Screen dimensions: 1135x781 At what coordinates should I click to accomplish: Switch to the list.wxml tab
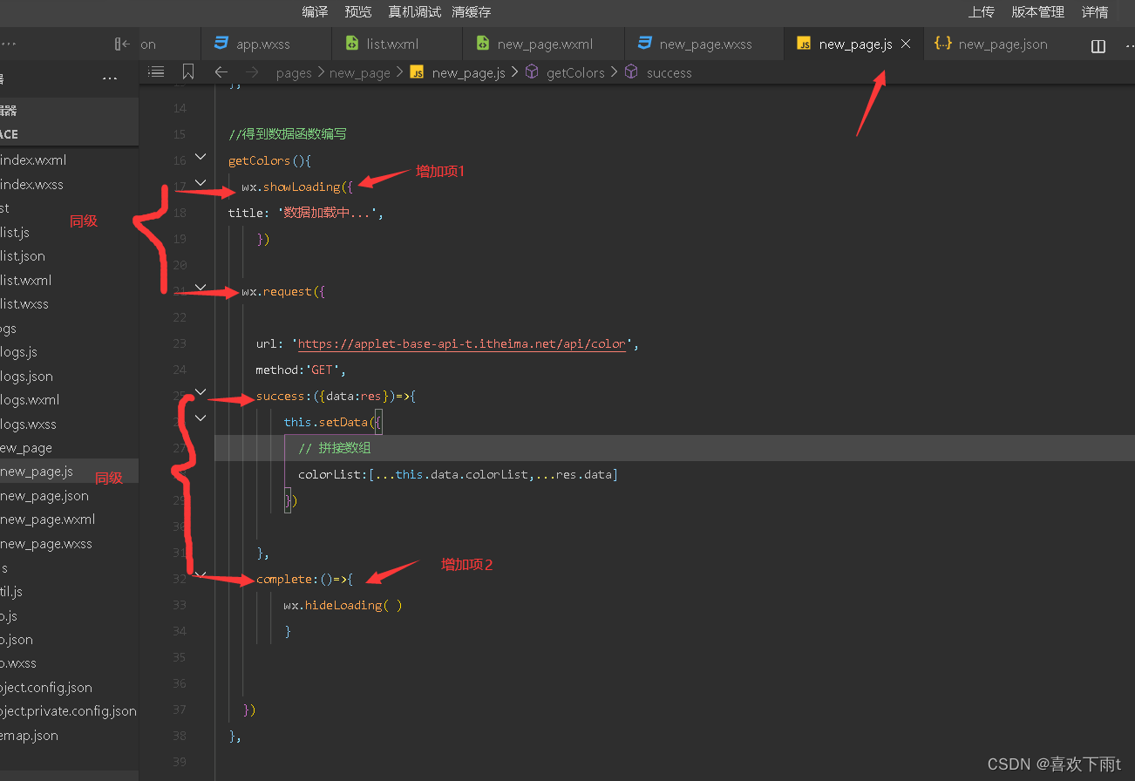[x=396, y=44]
